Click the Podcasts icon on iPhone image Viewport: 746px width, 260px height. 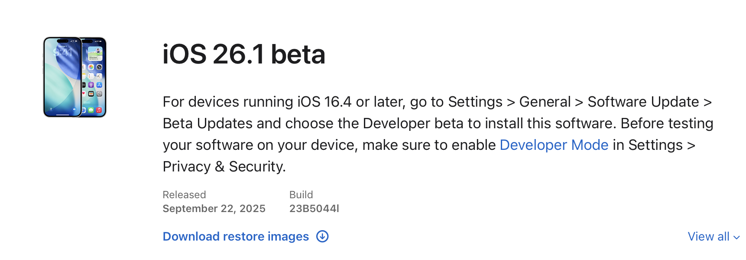tap(91, 85)
